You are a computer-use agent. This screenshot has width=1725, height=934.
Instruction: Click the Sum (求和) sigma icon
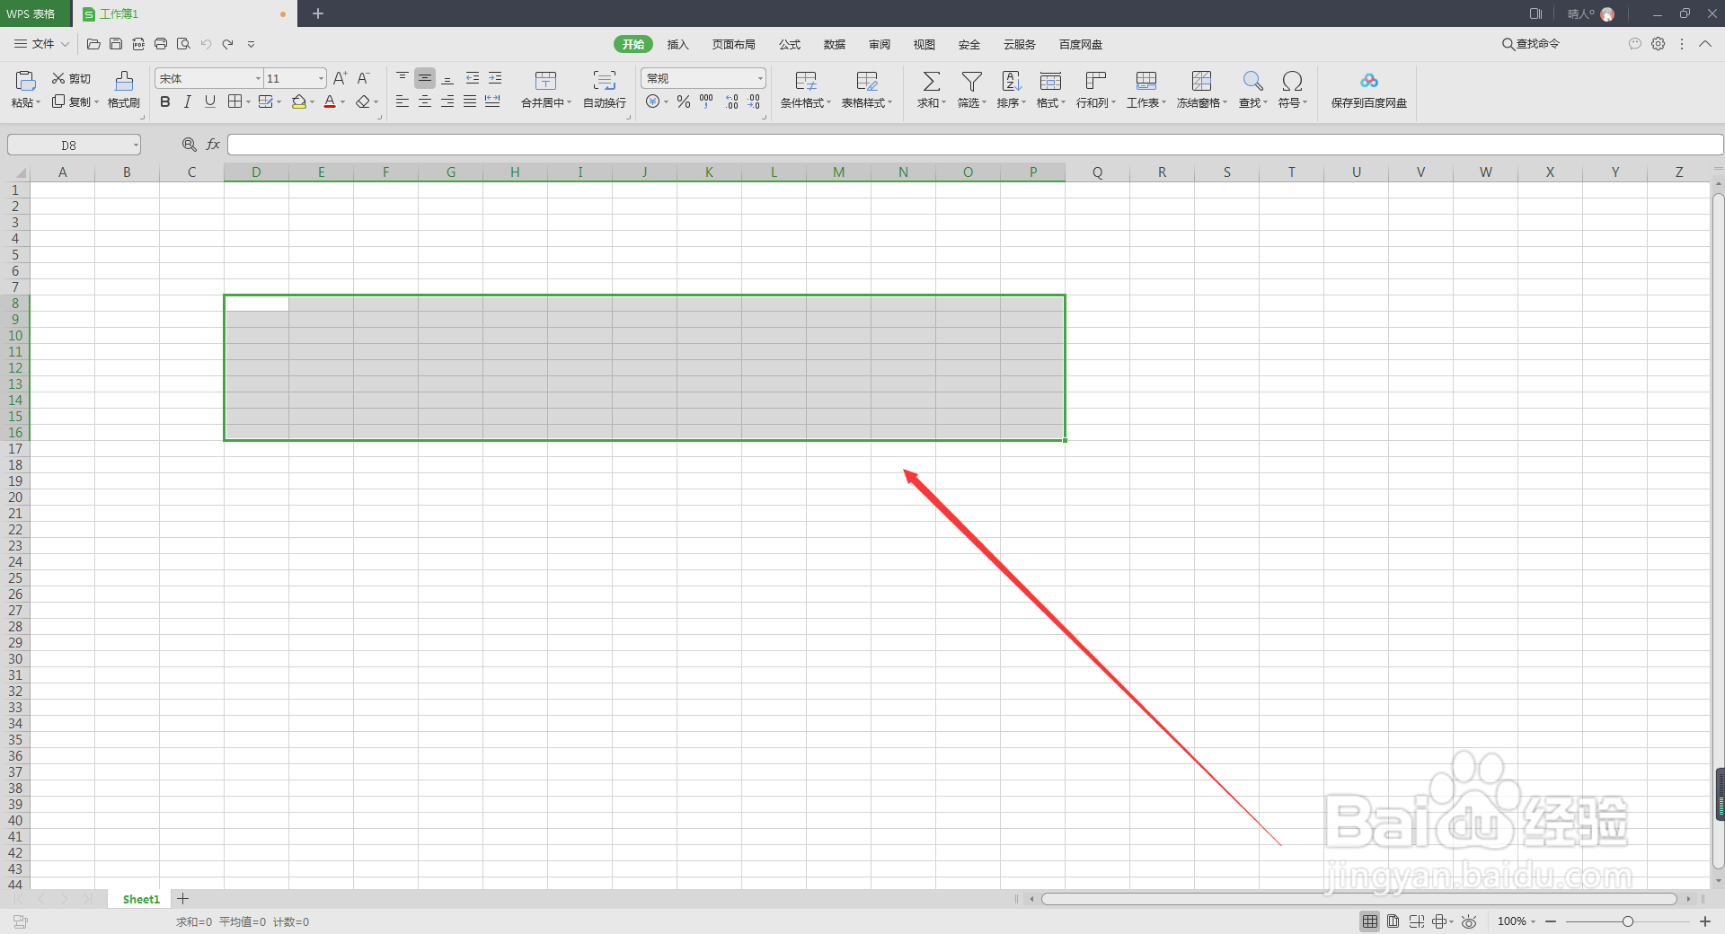tap(932, 81)
